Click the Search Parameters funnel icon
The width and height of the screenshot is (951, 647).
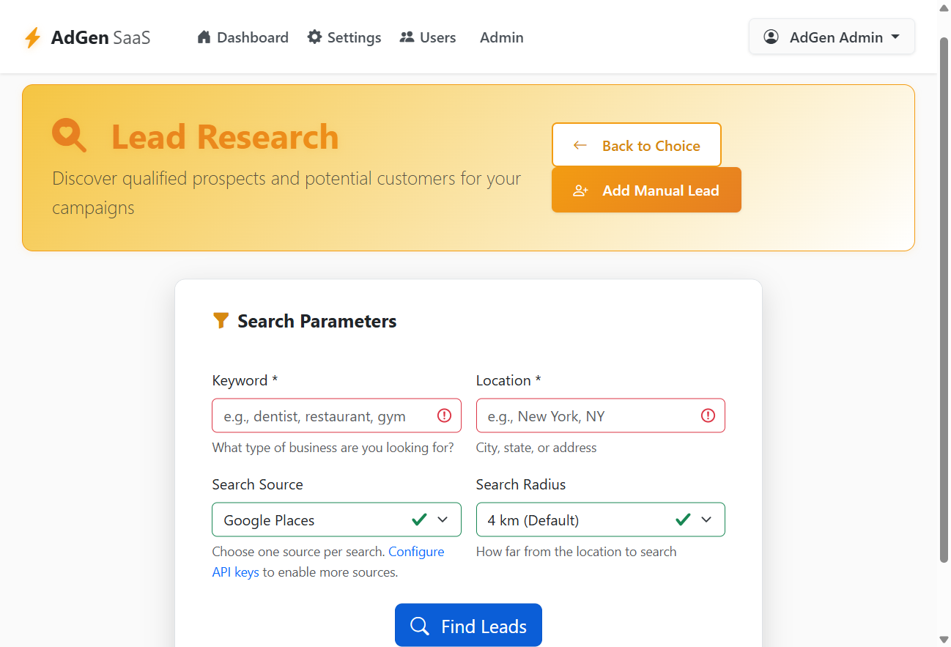pos(221,320)
